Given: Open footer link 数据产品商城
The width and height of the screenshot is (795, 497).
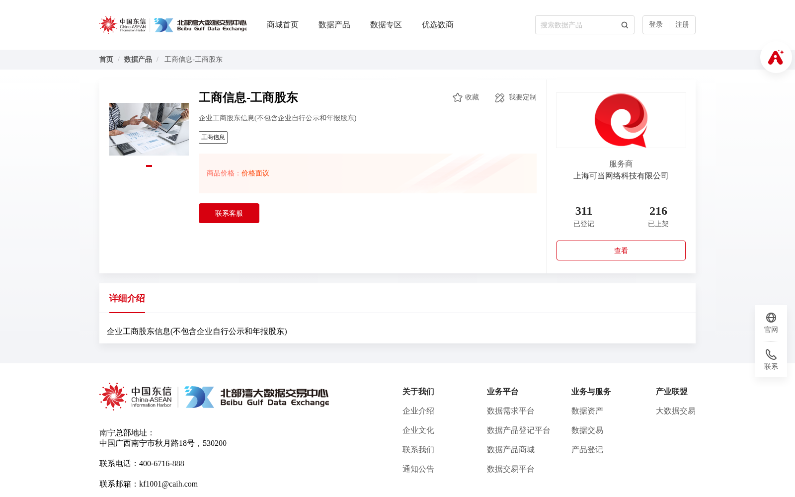Looking at the screenshot, I should 511,450.
